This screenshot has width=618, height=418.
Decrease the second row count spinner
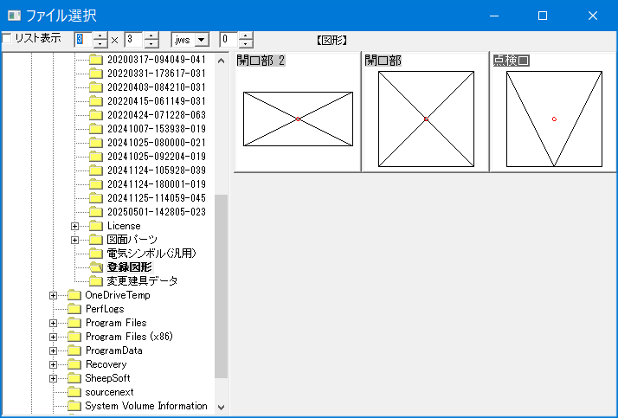pos(151,44)
